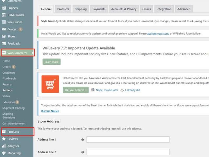Open the FiboSearch submenu item
Screen dimensions: 209x157
pyautogui.click(x=9, y=78)
